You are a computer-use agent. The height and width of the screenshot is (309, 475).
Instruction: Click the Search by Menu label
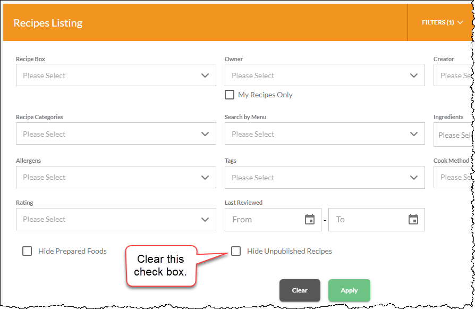click(245, 117)
